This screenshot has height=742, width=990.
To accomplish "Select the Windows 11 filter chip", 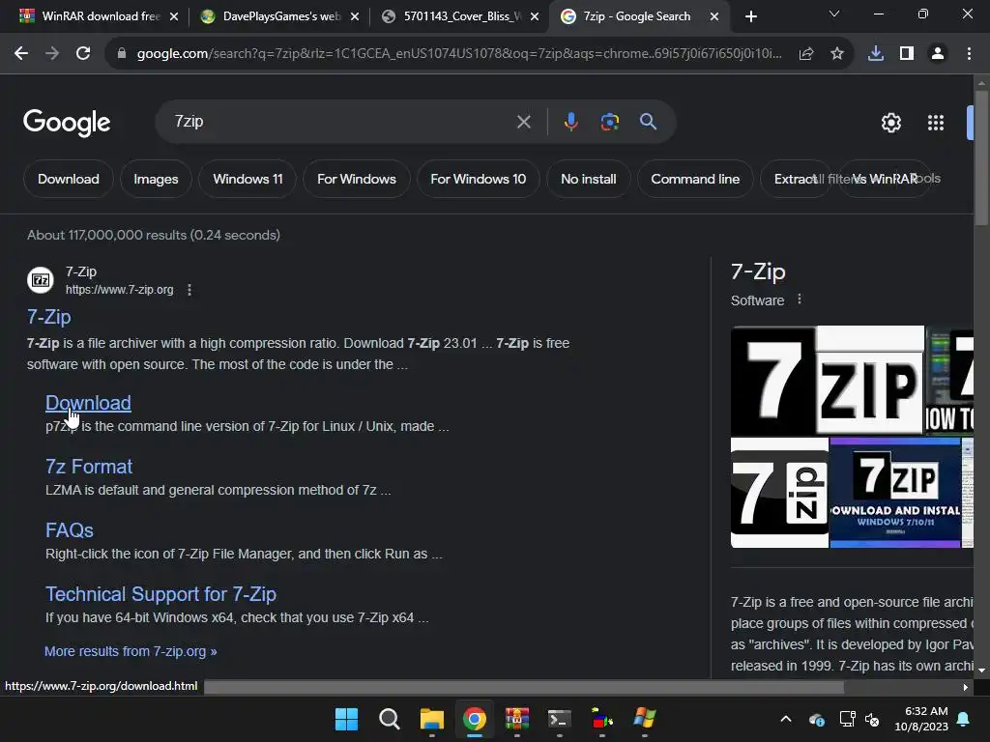I will point(247,179).
